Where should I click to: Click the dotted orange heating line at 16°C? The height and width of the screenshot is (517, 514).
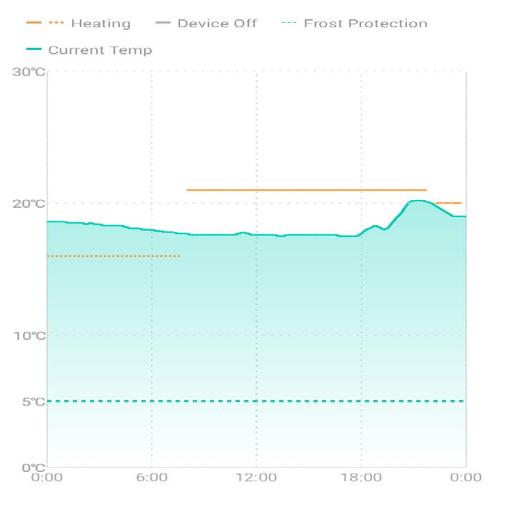(113, 256)
